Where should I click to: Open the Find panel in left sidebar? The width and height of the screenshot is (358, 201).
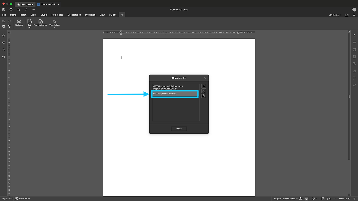4,36
